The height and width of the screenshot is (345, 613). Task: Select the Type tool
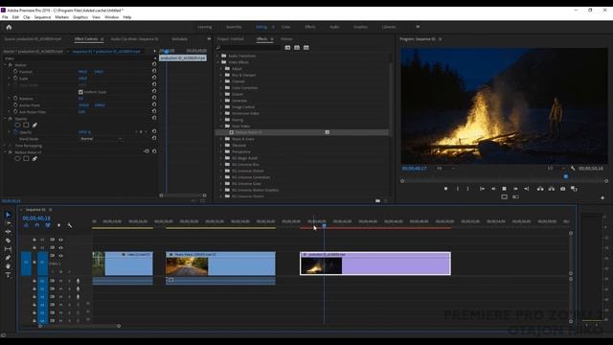click(x=8, y=275)
